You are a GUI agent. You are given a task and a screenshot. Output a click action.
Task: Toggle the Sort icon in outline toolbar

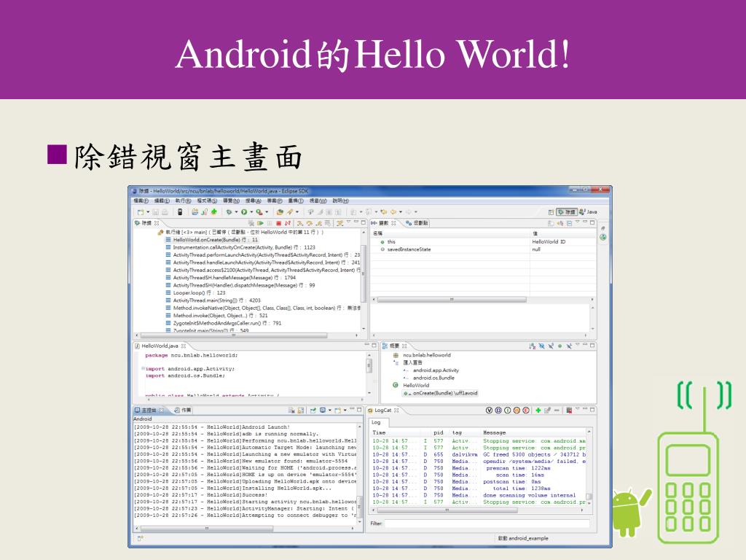click(x=532, y=346)
